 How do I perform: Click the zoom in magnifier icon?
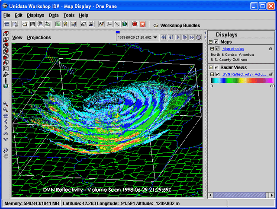point(5,104)
